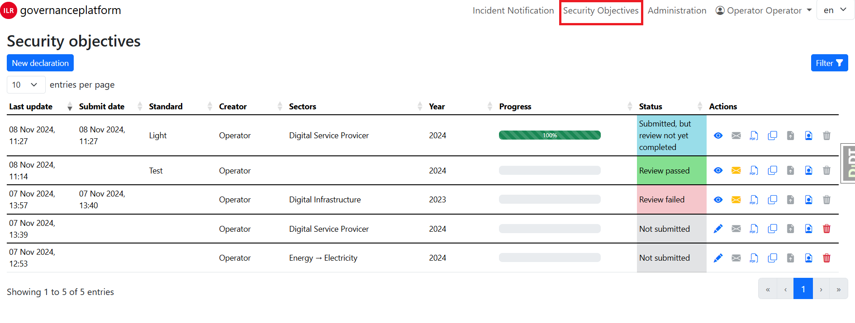Click the 'Review passed' status cell
855x323 pixels.
click(671, 170)
